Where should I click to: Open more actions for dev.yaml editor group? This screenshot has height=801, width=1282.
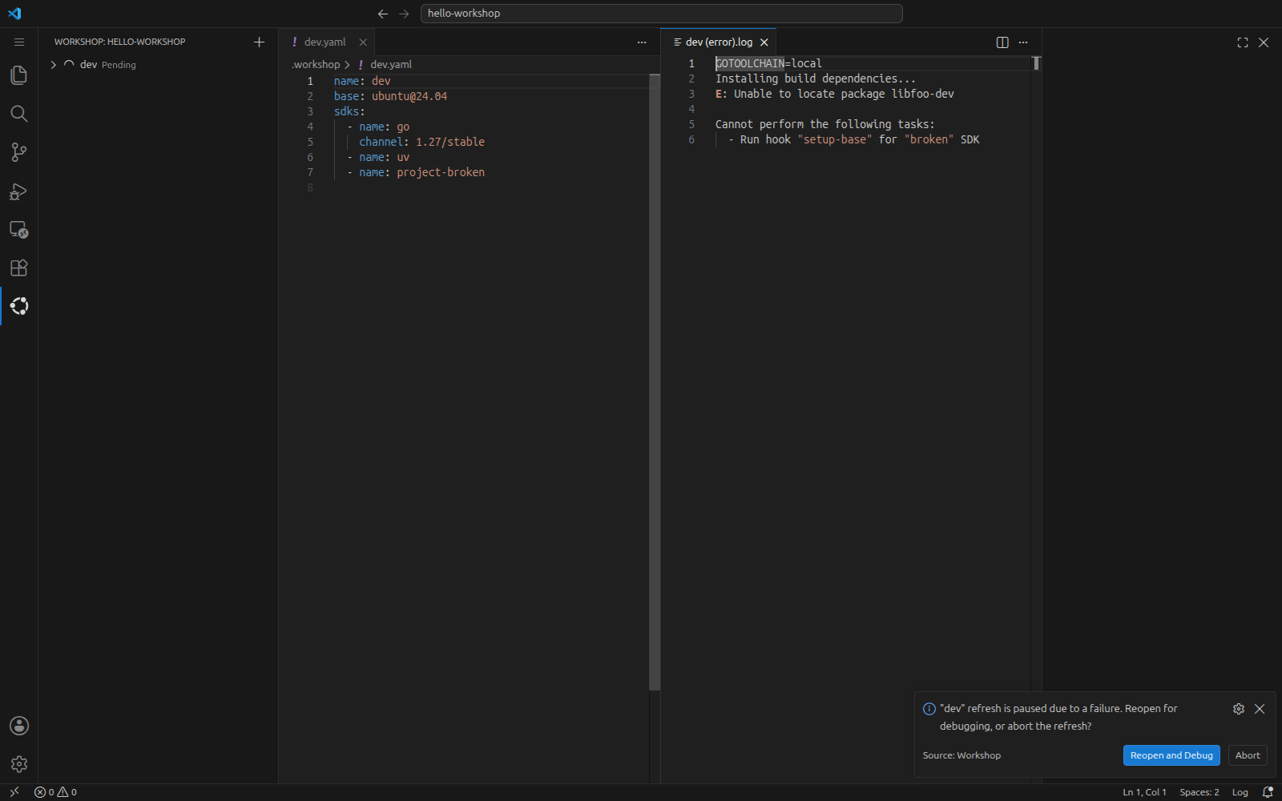click(x=642, y=42)
